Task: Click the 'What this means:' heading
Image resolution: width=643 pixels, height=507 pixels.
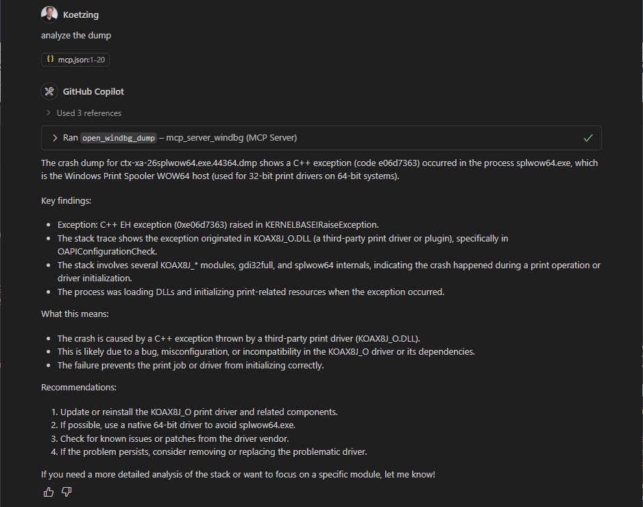Action: [75, 314]
